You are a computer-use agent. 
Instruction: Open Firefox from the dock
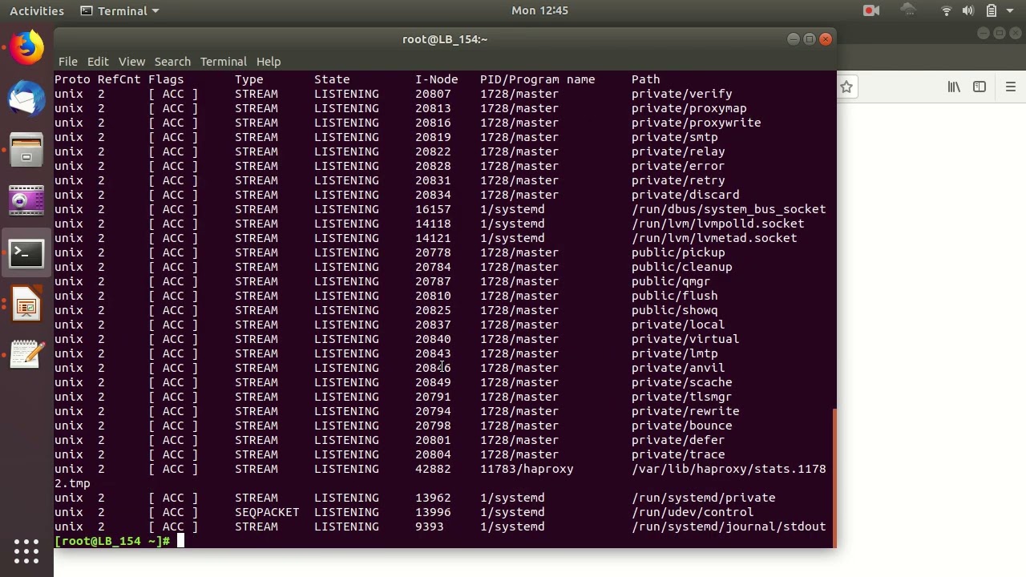[x=26, y=47]
